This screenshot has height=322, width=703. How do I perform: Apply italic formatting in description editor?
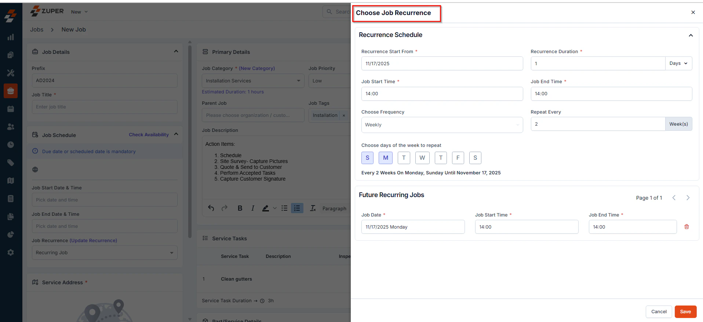tap(253, 208)
